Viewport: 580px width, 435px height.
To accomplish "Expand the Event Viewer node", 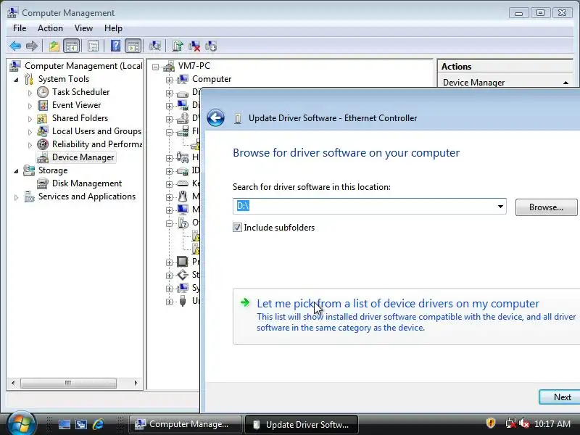I will (x=30, y=106).
